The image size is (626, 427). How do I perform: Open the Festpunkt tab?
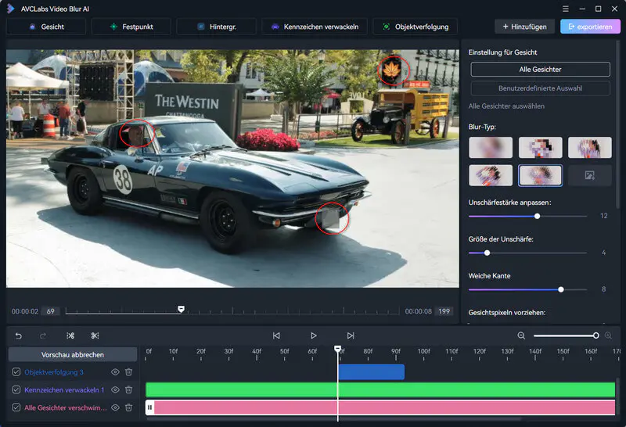tap(131, 27)
